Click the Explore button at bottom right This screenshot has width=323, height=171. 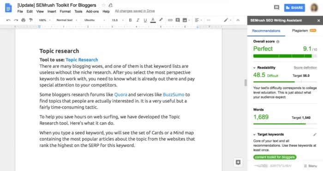[x=238, y=162]
